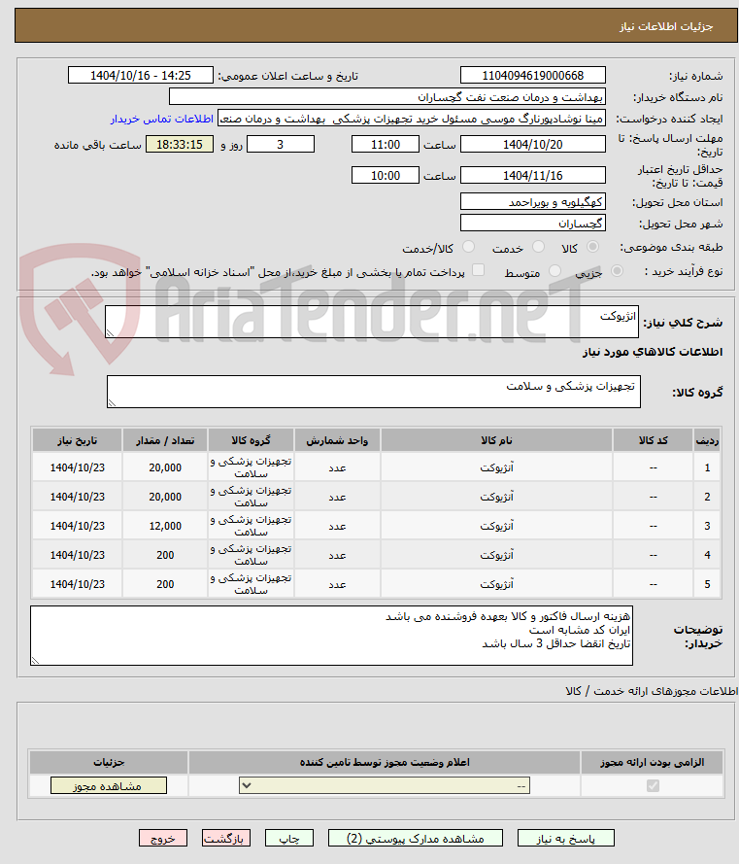Image resolution: width=739 pixels, height=864 pixels.
Task: Click the شرح کلی نیاز text area
Action: pyautogui.click(x=372, y=322)
